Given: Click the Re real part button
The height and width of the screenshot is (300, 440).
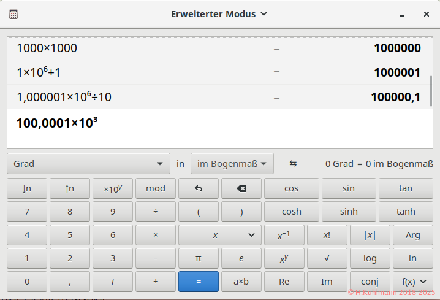Looking at the screenshot, I should 284,282.
